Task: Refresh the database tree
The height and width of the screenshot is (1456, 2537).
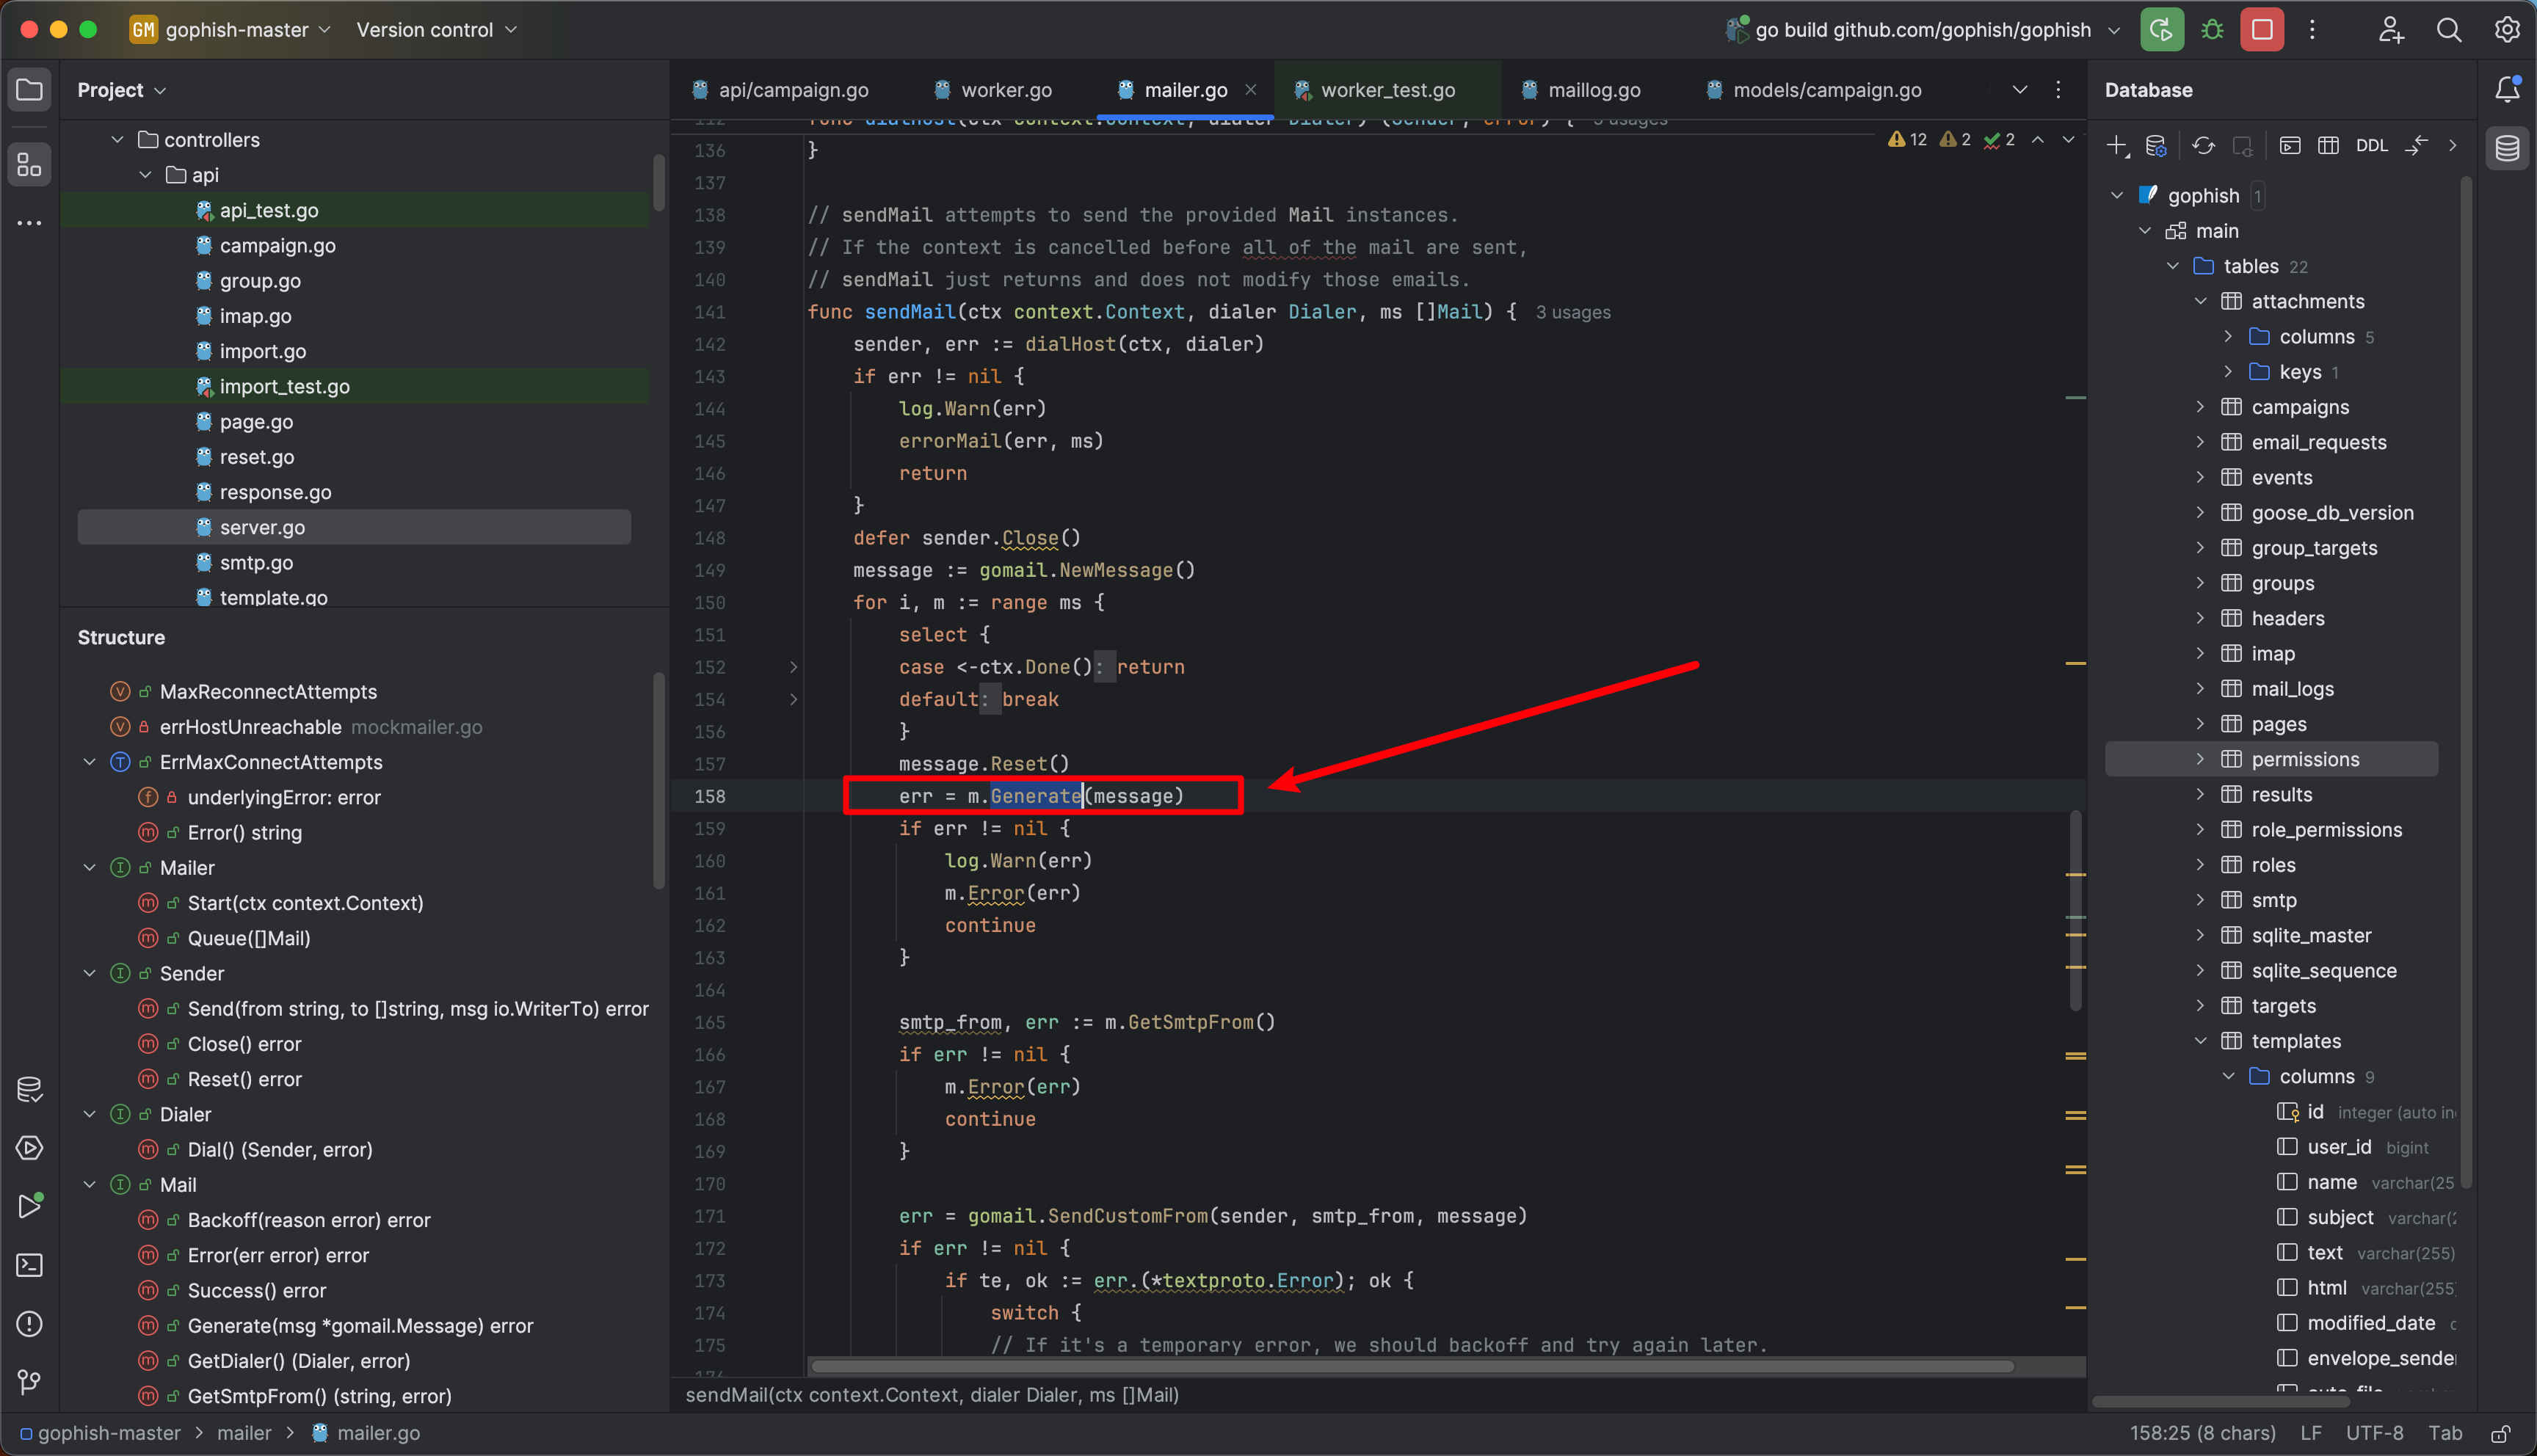Action: point(2203,146)
